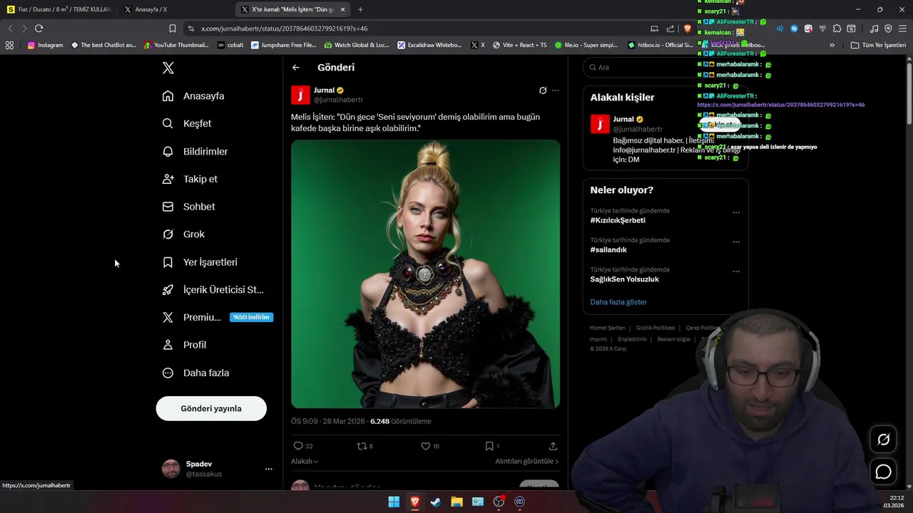The width and height of the screenshot is (913, 513).
Task: Open Excalidraw Whiteboard bookmark
Action: tap(430, 45)
